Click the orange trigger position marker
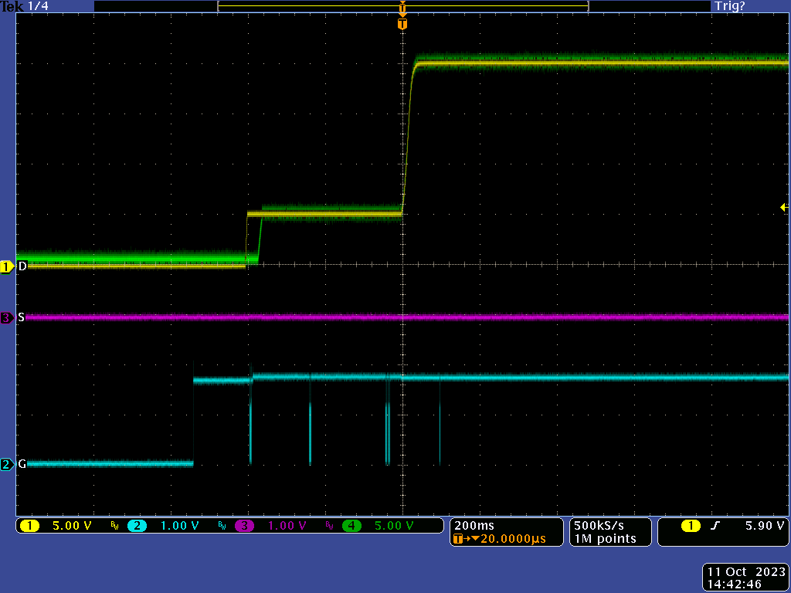The width and height of the screenshot is (791, 593). (402, 23)
